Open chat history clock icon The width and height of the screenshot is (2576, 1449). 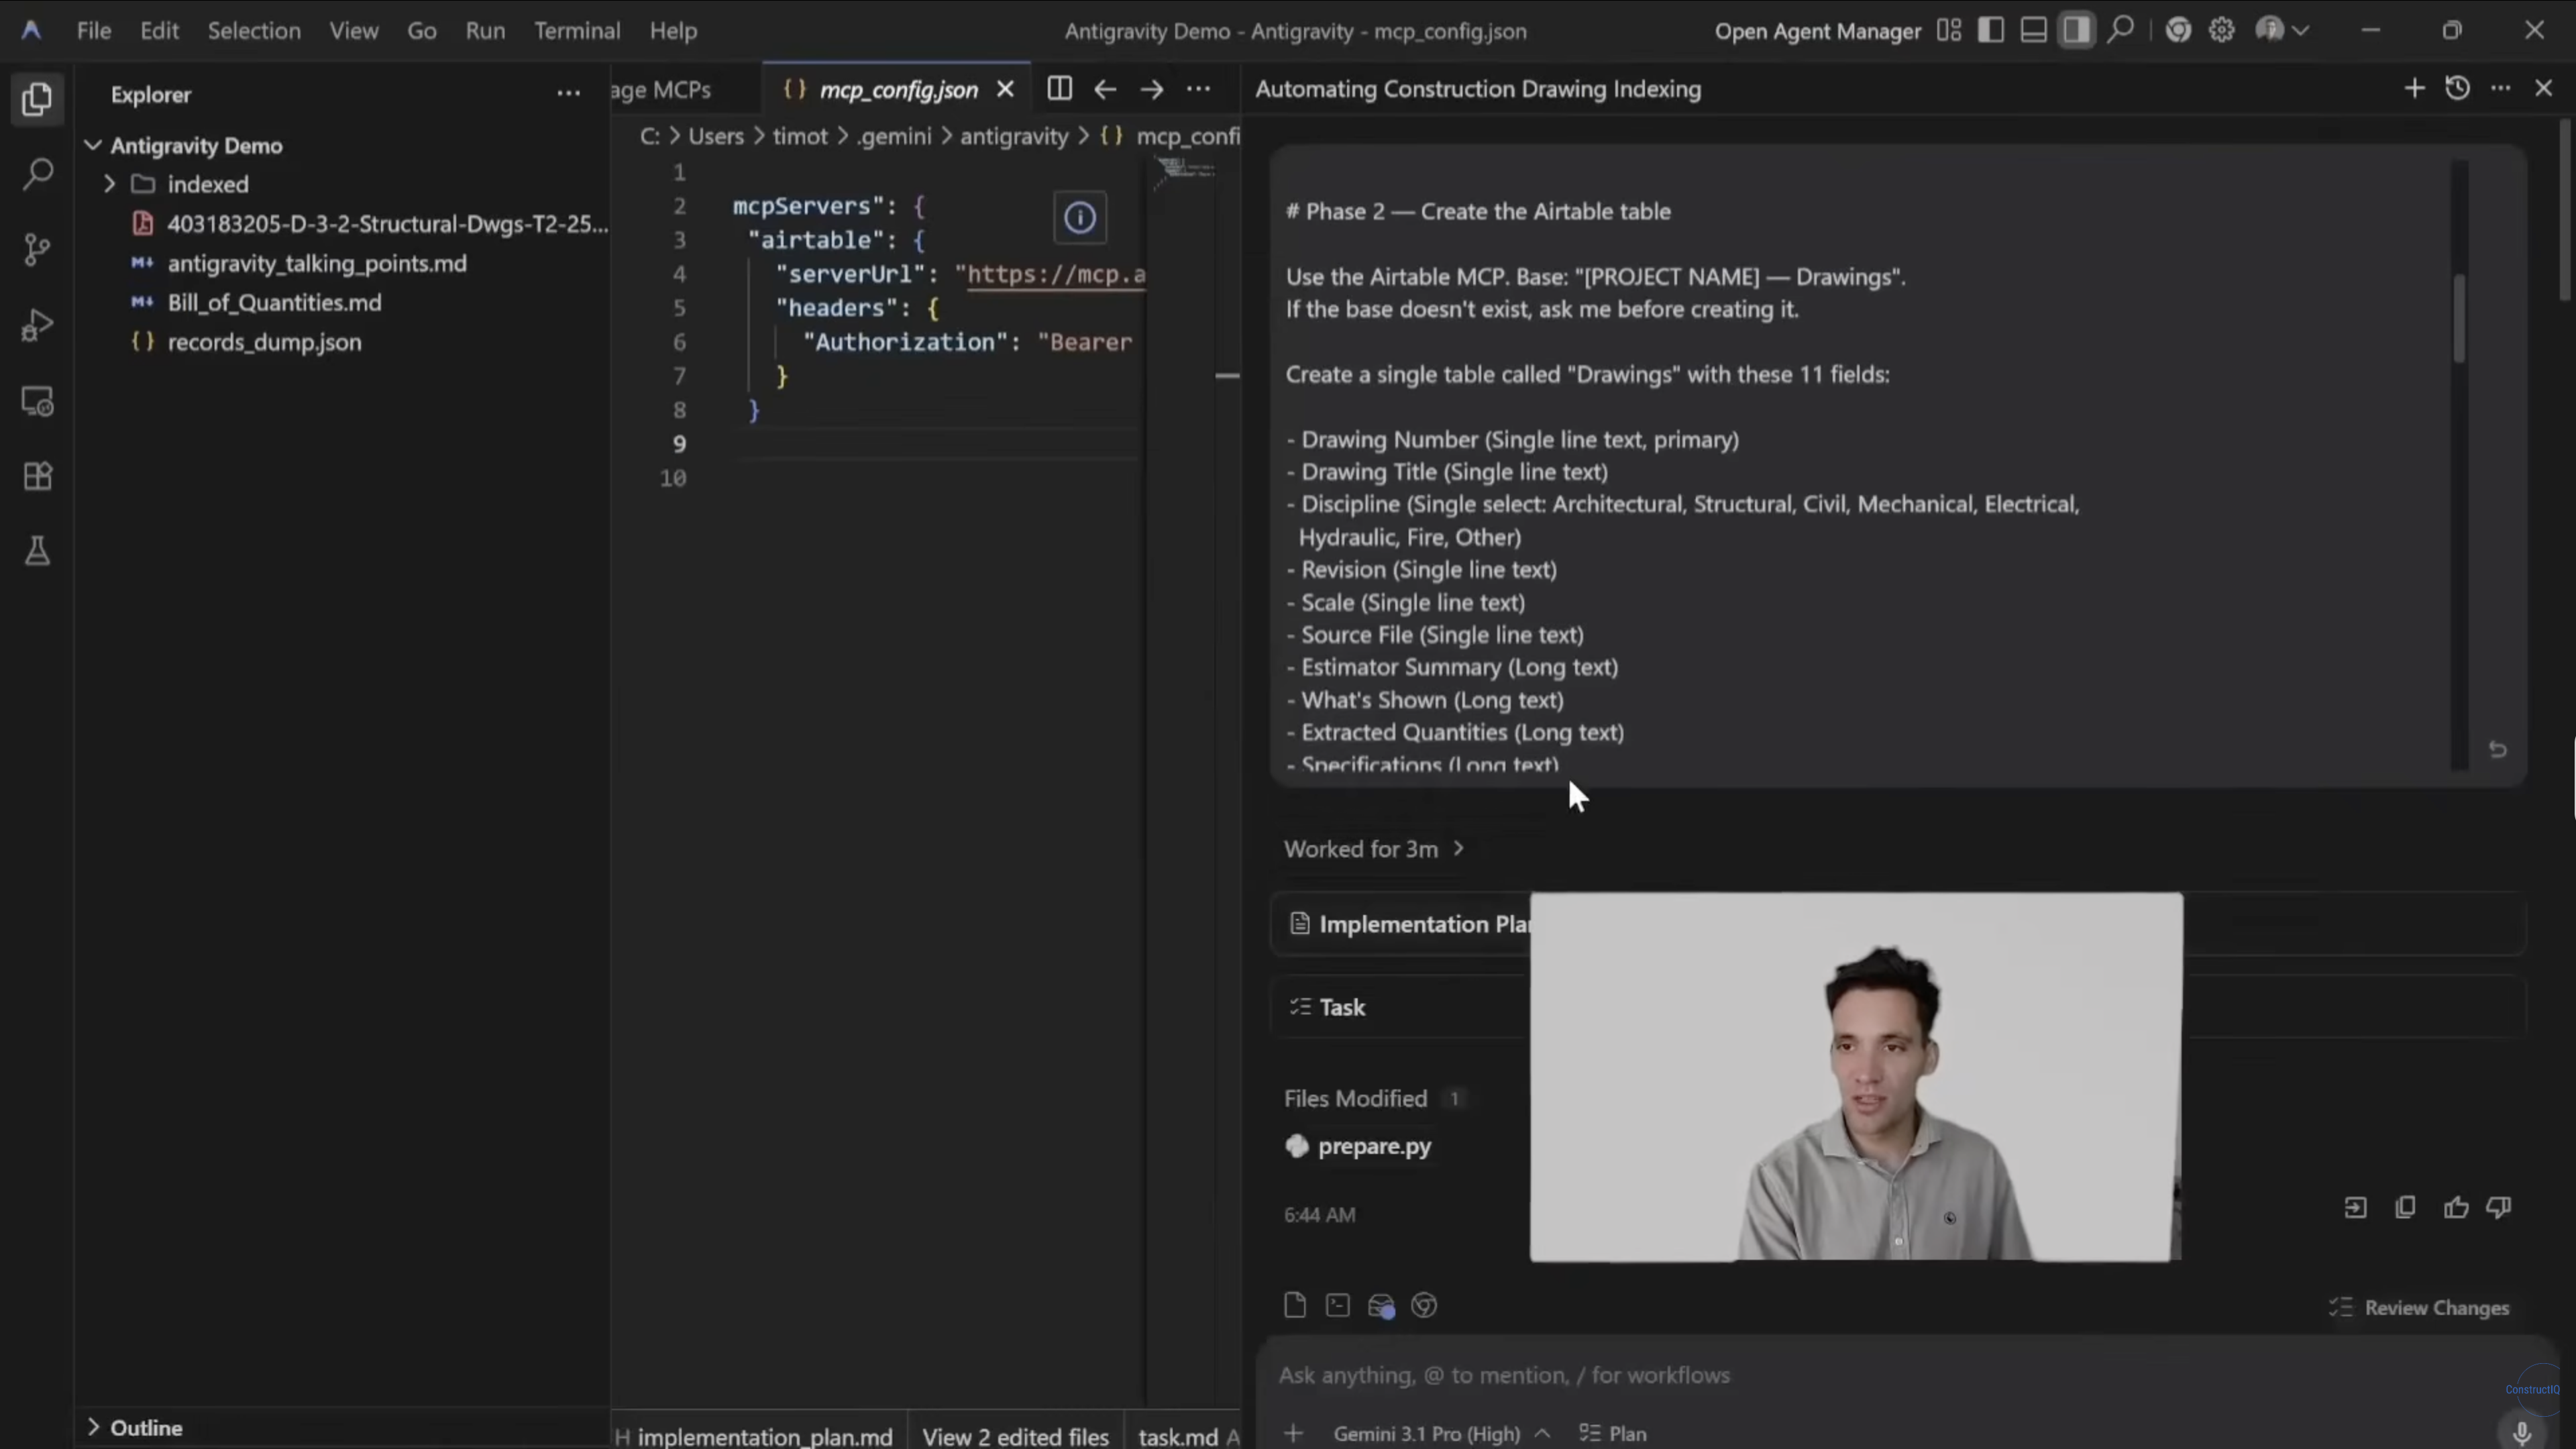(x=2457, y=88)
